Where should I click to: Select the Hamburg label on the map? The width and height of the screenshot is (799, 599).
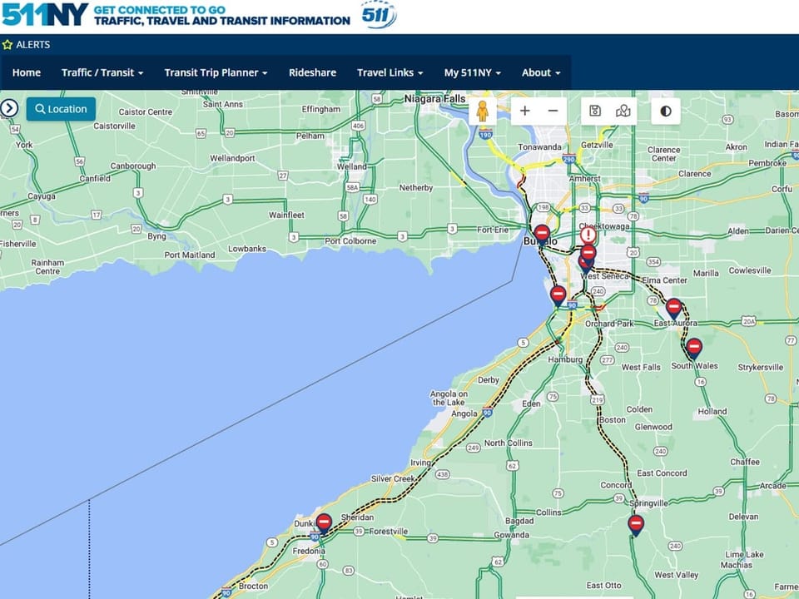[x=565, y=359]
